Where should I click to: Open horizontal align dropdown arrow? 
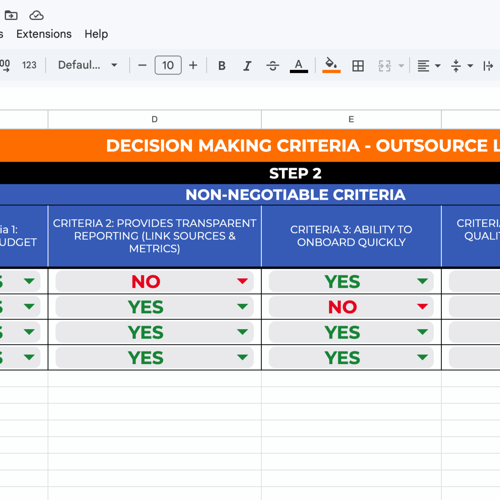pos(438,66)
